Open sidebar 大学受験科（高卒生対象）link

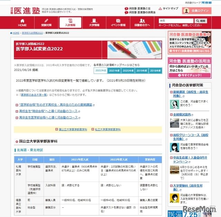click(x=188, y=188)
